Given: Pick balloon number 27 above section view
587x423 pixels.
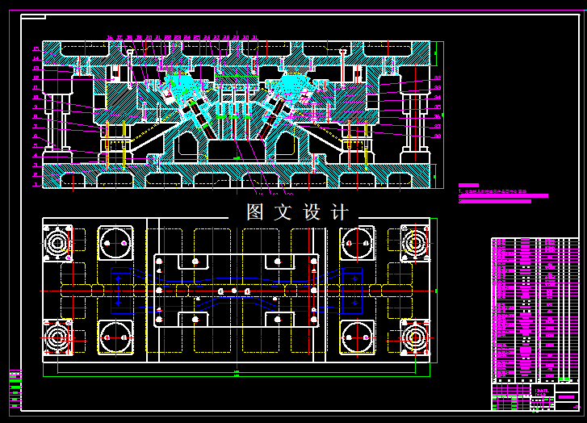Looking at the screenshot, I should (x=216, y=37).
